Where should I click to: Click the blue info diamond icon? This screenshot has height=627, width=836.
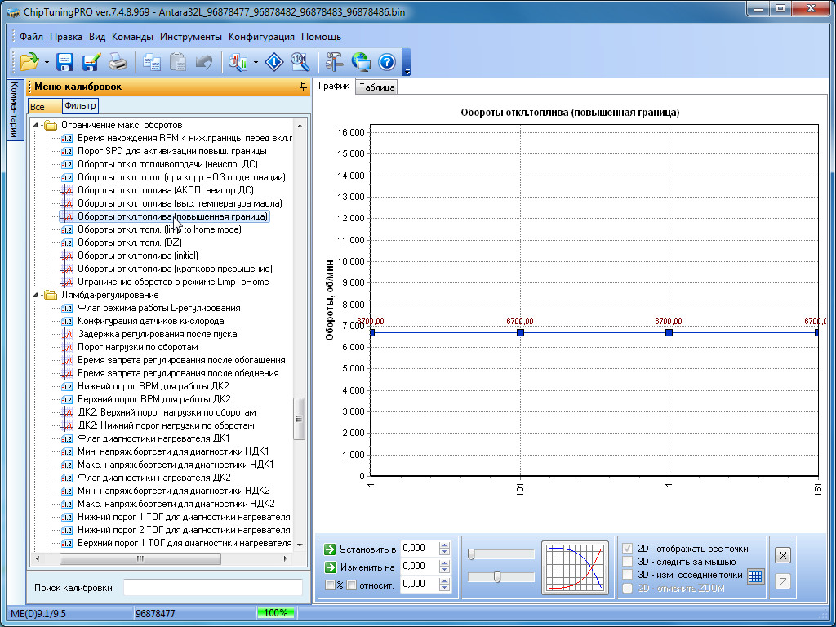click(x=275, y=62)
